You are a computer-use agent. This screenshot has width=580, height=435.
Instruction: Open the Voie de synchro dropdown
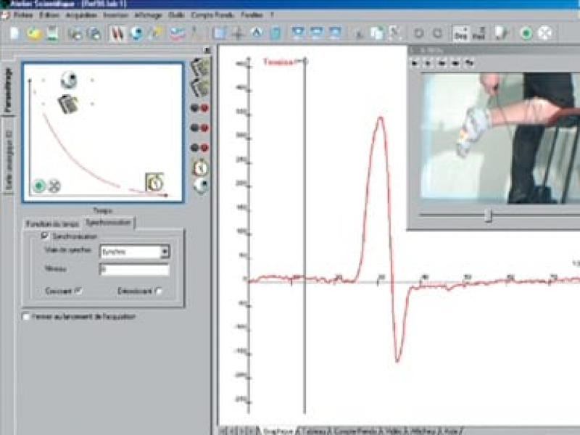[x=165, y=252]
